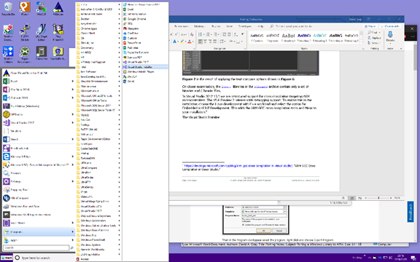Image resolution: width=420 pixels, height=262 pixels.
Task: Open the Help tab in Word
Action: (260, 26)
